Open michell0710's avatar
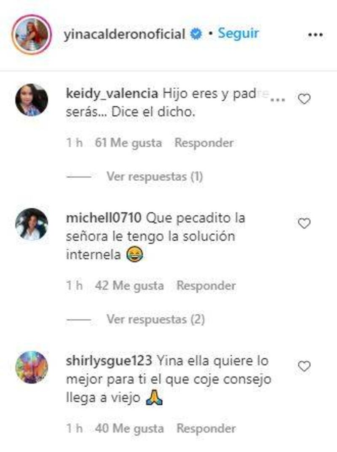This screenshot has height=452, width=337. (32, 224)
